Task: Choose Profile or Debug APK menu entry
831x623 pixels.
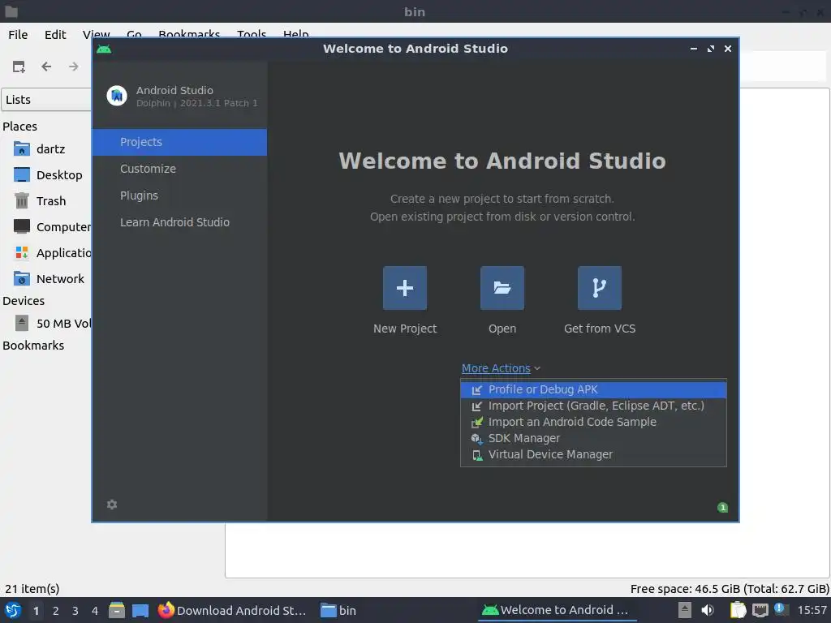Action: [x=593, y=390]
